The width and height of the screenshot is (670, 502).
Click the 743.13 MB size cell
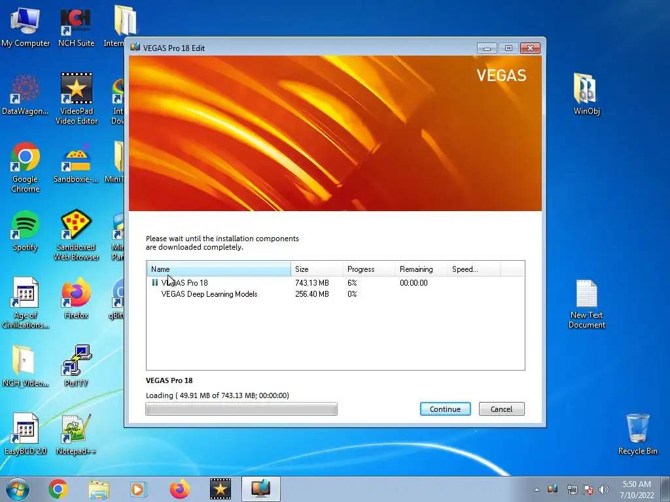click(312, 282)
